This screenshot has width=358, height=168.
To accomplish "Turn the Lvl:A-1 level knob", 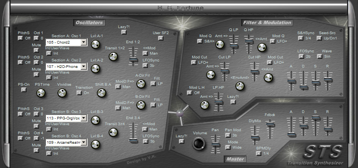I will [x=96, y=44].
